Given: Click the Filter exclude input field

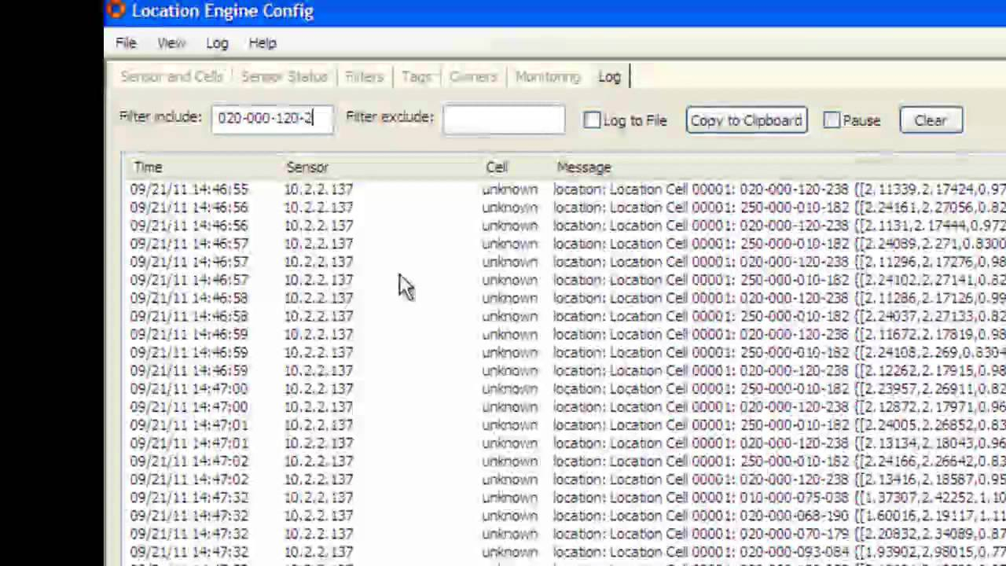Looking at the screenshot, I should click(504, 119).
